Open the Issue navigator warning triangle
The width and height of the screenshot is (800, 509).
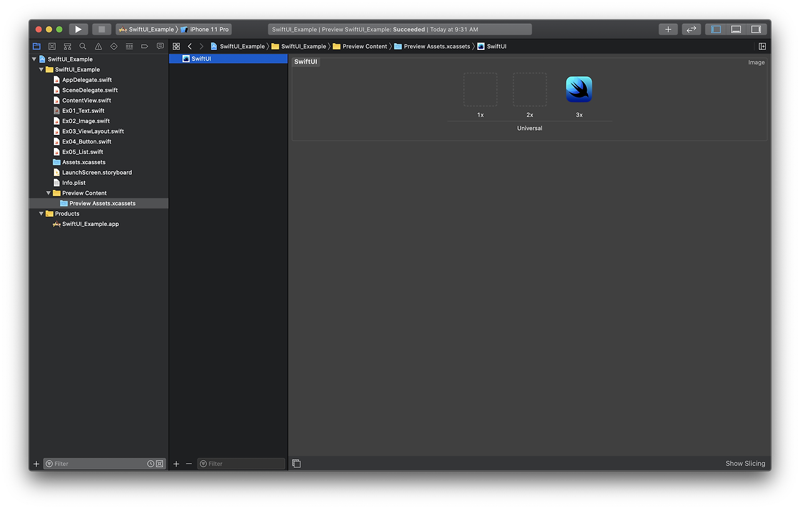[98, 46]
